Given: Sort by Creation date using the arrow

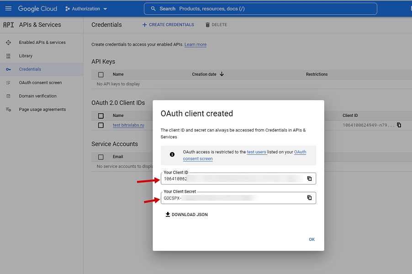Looking at the screenshot, I should coord(222,74).
